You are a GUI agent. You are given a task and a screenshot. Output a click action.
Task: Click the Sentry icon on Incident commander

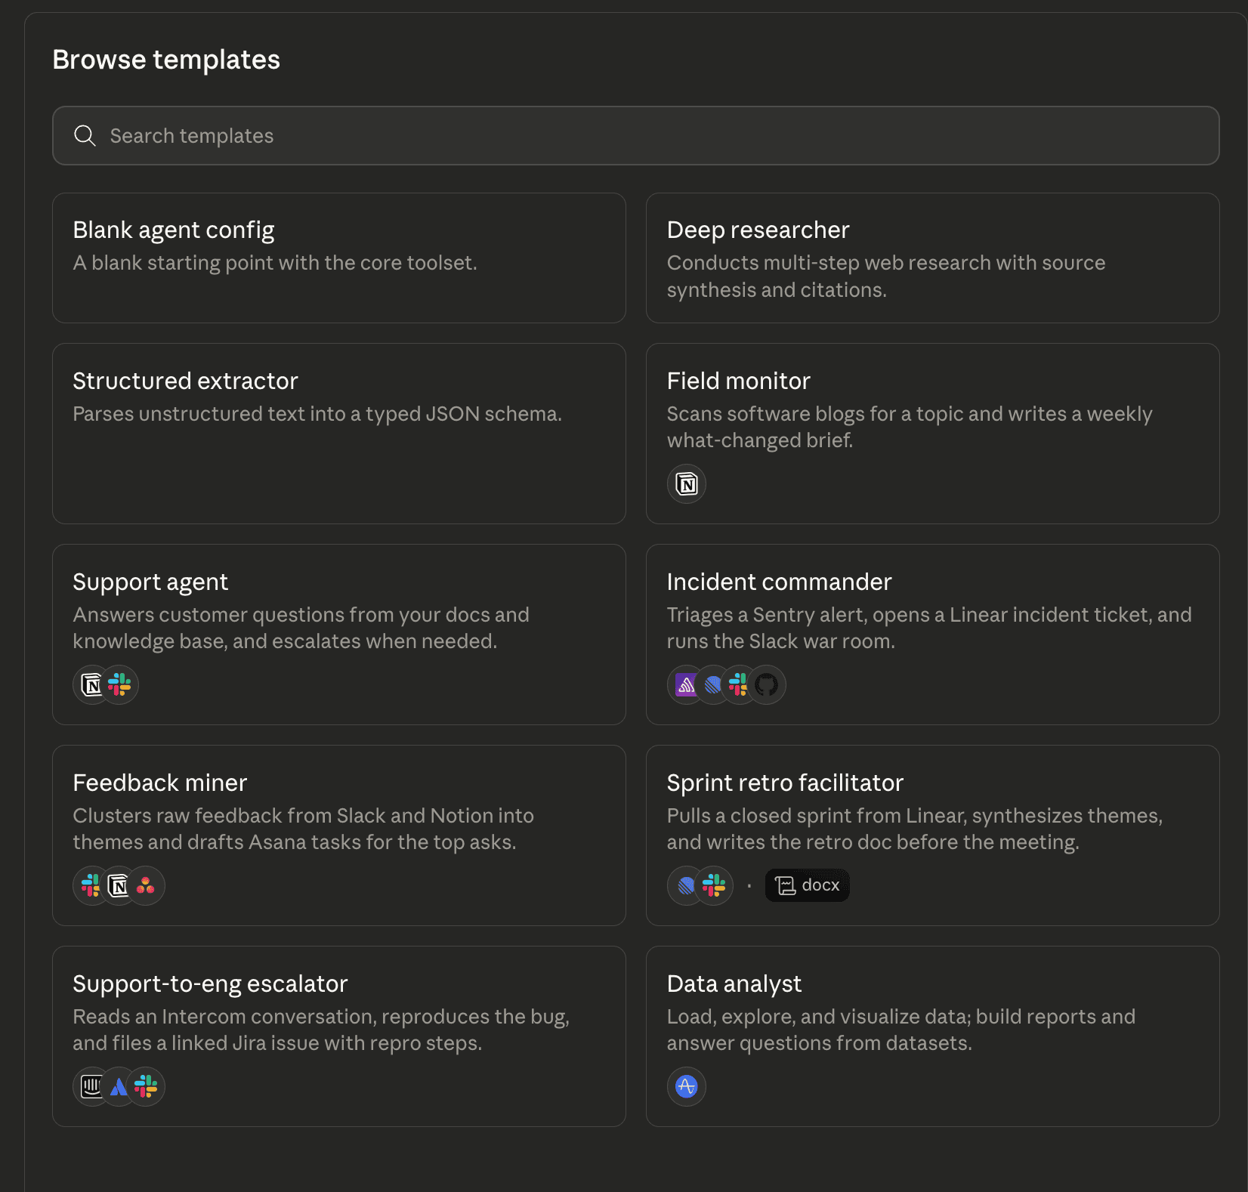coord(686,684)
